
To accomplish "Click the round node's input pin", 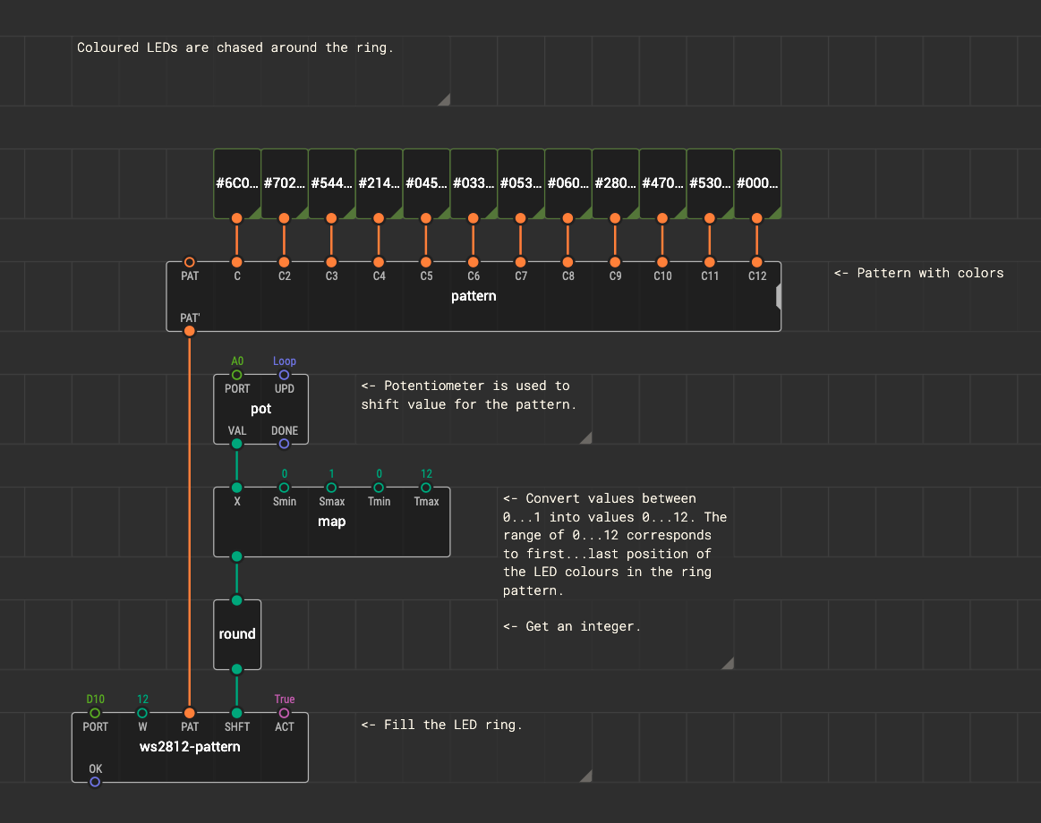I will [x=237, y=600].
